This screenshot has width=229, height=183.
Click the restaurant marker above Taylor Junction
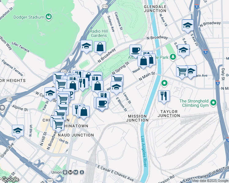164,96
